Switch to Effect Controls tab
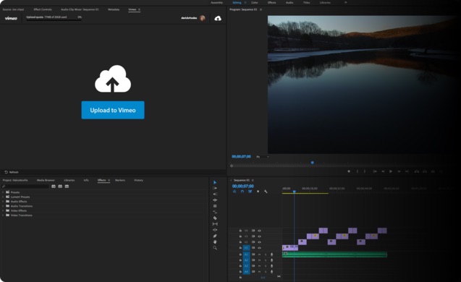The height and width of the screenshot is (282, 461). pos(43,9)
